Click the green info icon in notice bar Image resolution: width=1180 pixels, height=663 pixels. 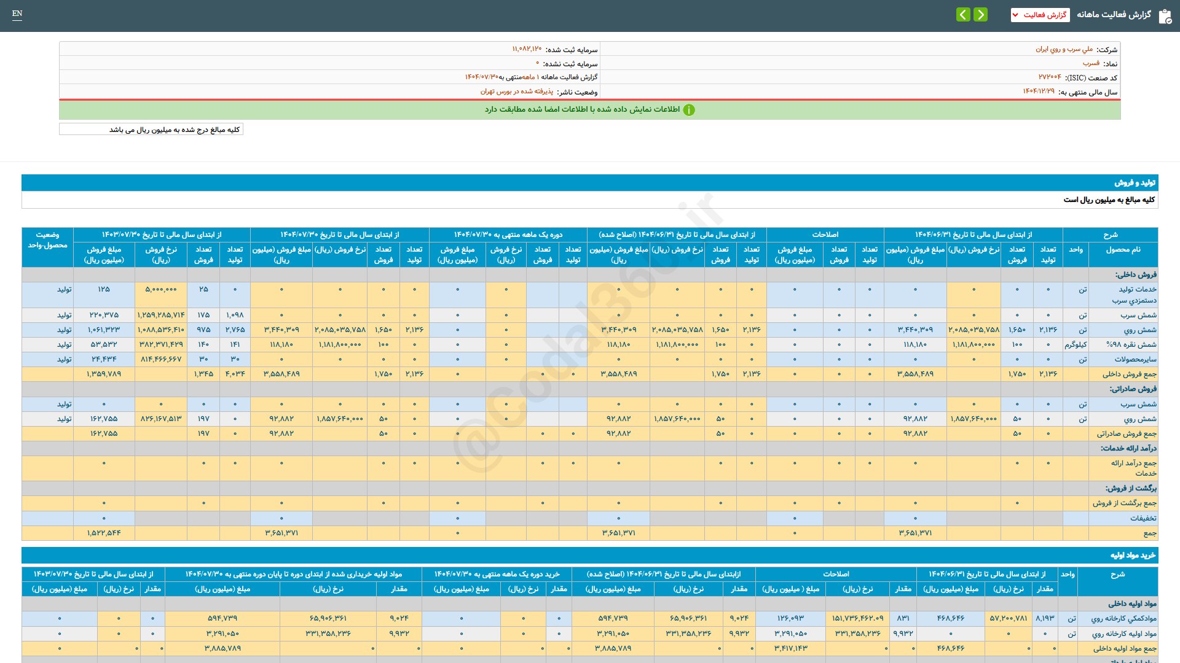689,110
